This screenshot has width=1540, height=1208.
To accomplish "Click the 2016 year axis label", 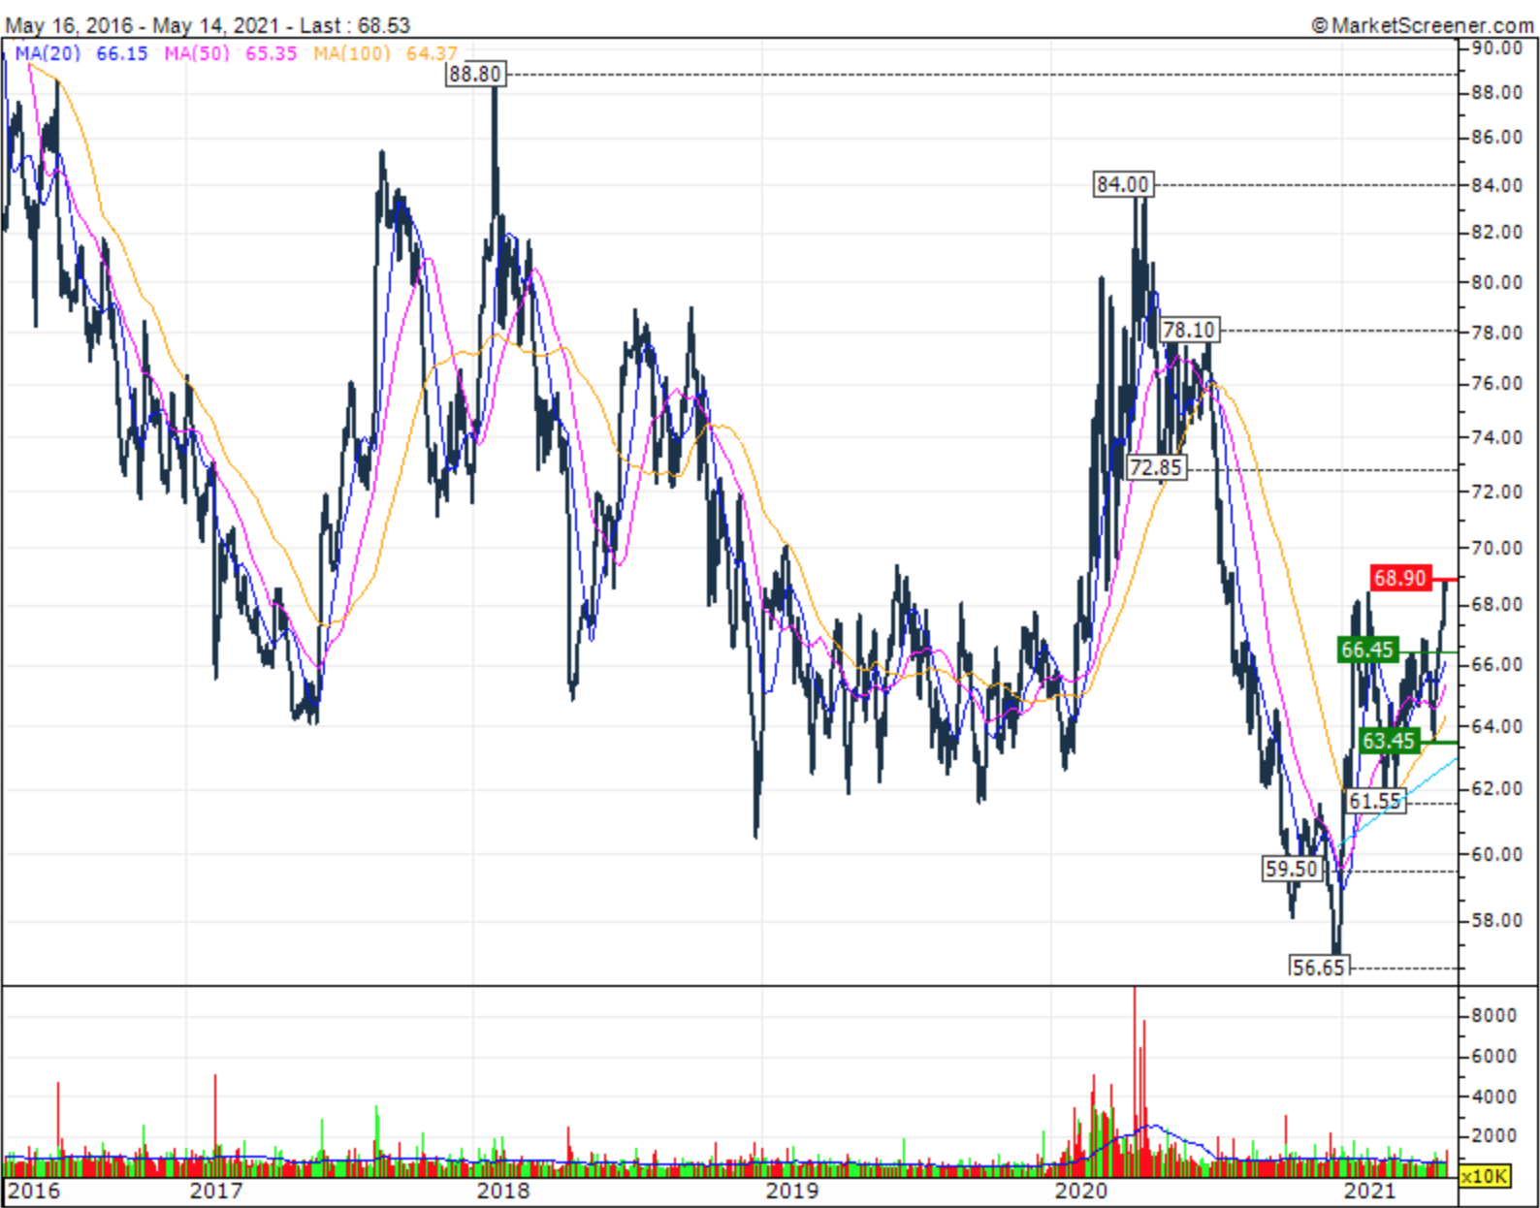I will pyautogui.click(x=34, y=1191).
